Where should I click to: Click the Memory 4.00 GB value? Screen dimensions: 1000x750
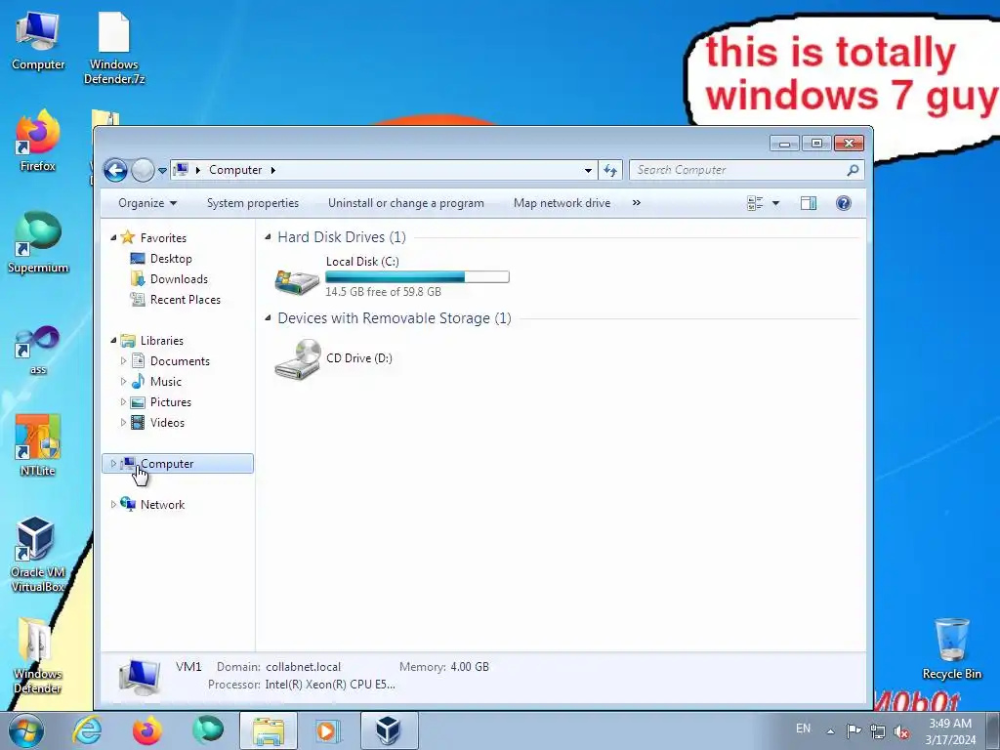470,666
